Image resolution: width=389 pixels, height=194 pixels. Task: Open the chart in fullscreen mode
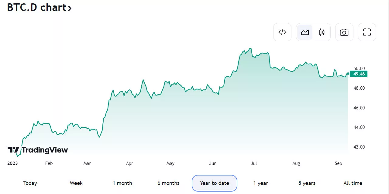point(367,32)
